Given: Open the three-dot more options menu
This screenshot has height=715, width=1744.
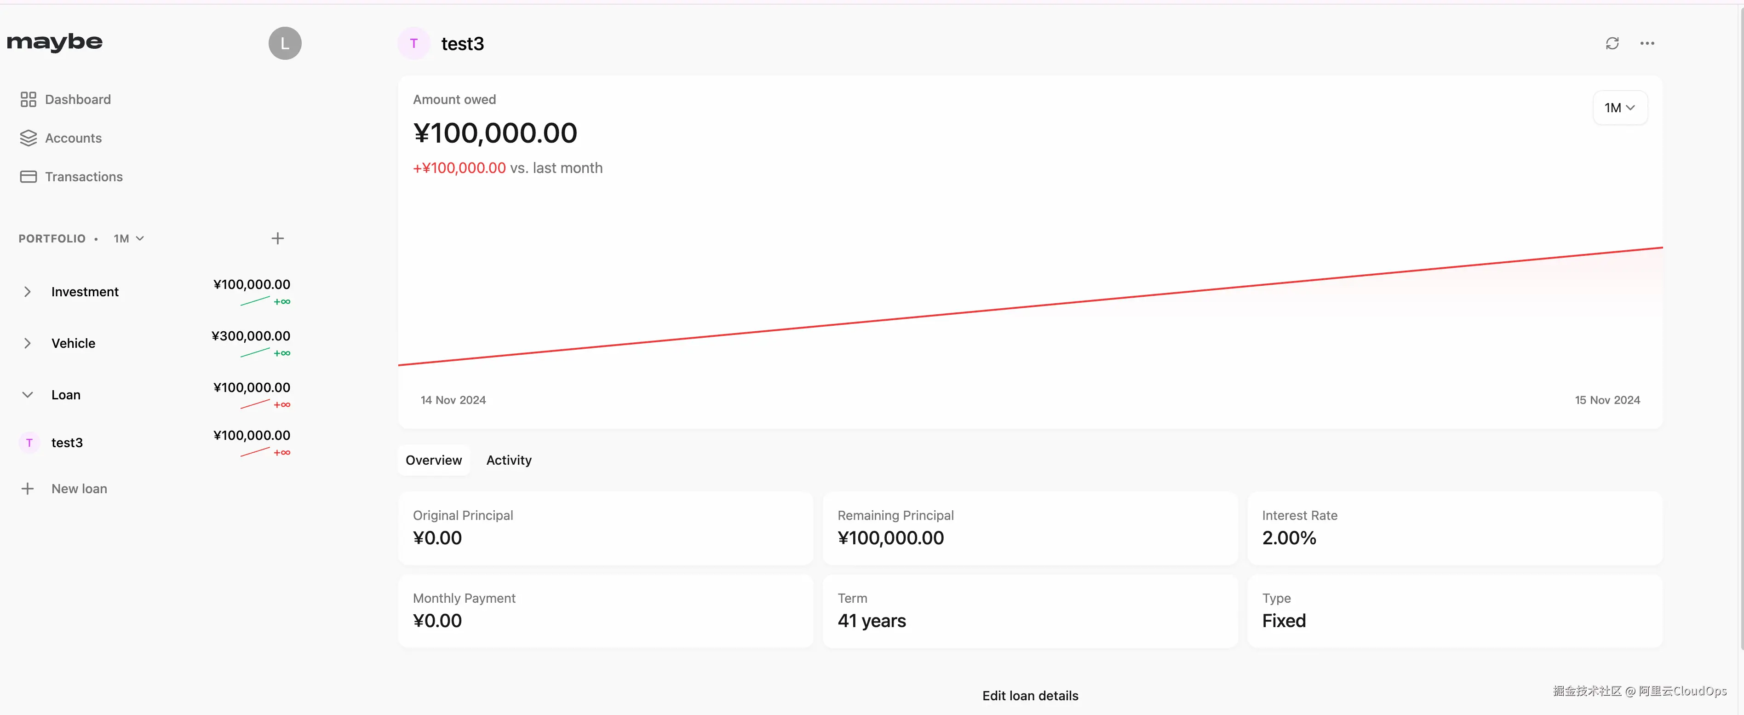Looking at the screenshot, I should [1647, 43].
